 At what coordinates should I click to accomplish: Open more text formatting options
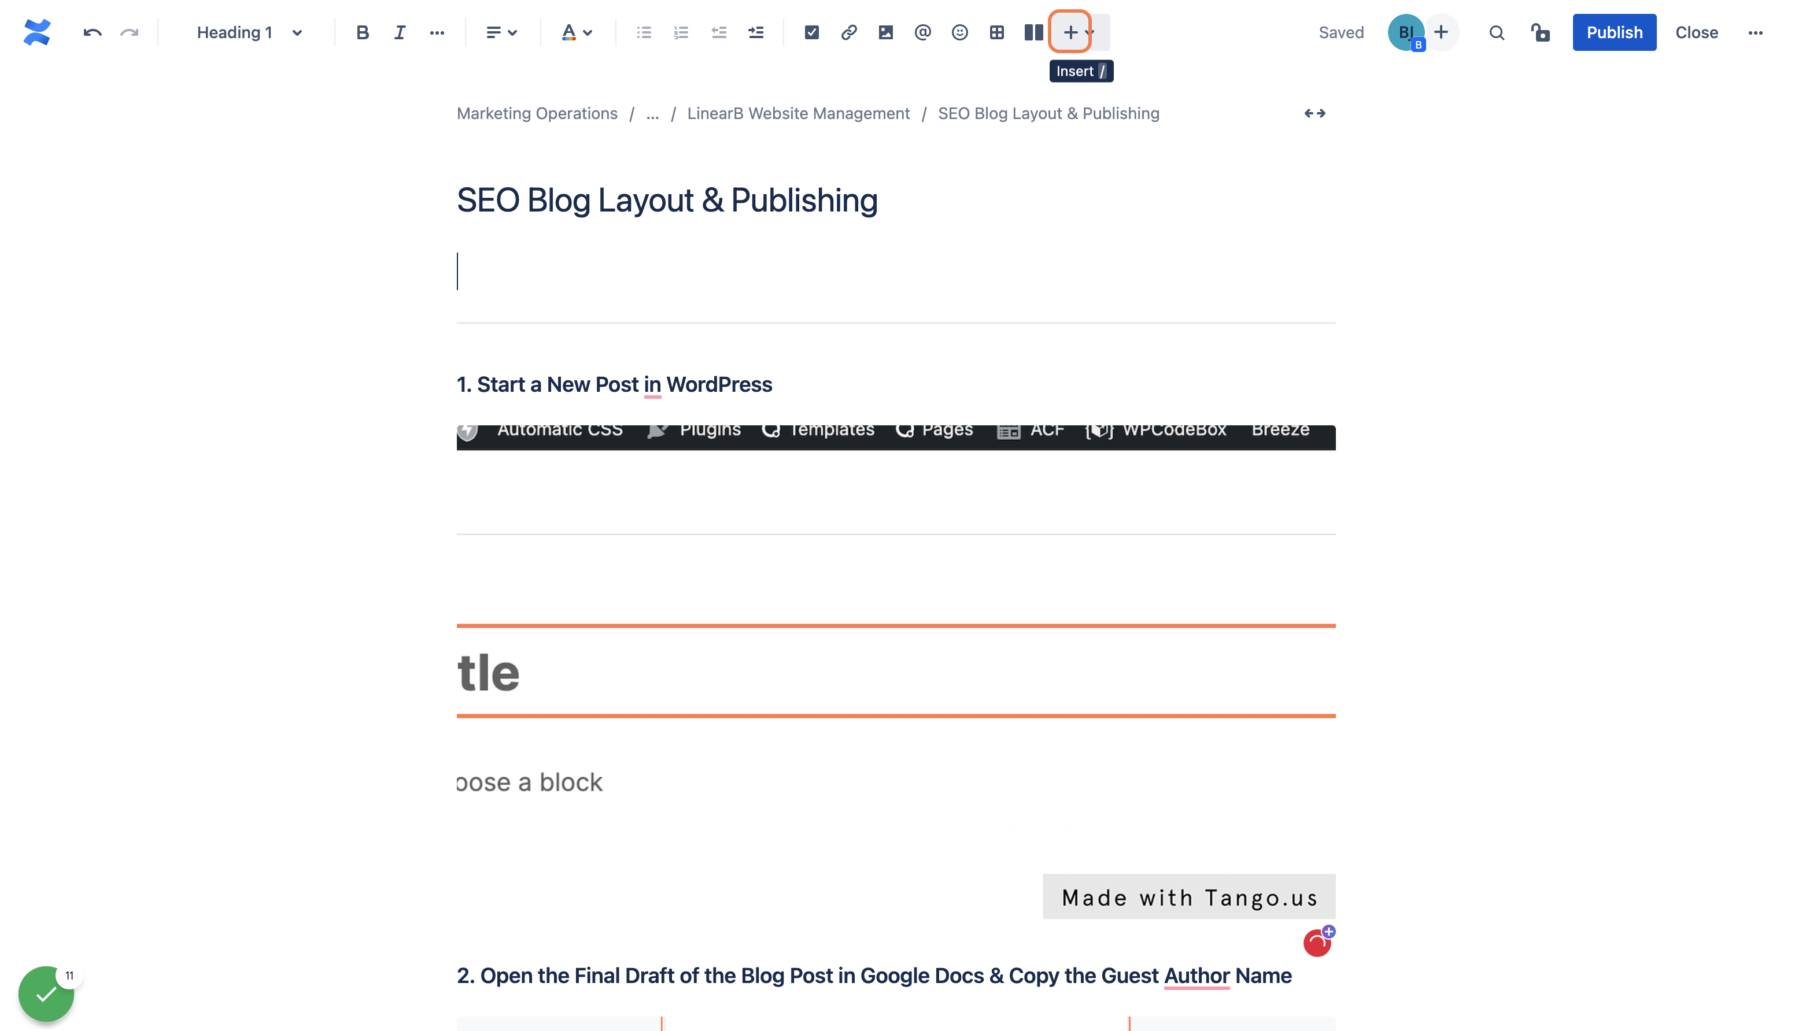pyautogui.click(x=437, y=32)
